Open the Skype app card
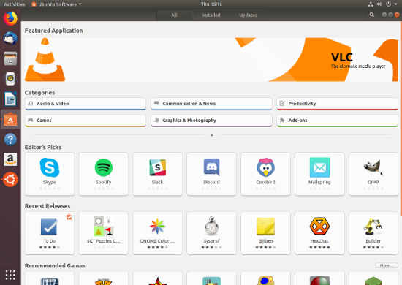402x285 pixels. point(50,174)
